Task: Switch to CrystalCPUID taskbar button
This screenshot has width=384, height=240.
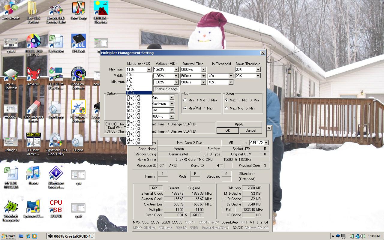Action: [70, 236]
